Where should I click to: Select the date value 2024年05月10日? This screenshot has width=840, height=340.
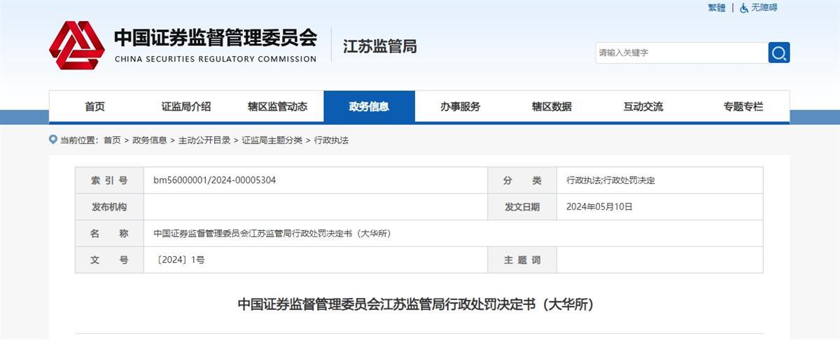599,207
